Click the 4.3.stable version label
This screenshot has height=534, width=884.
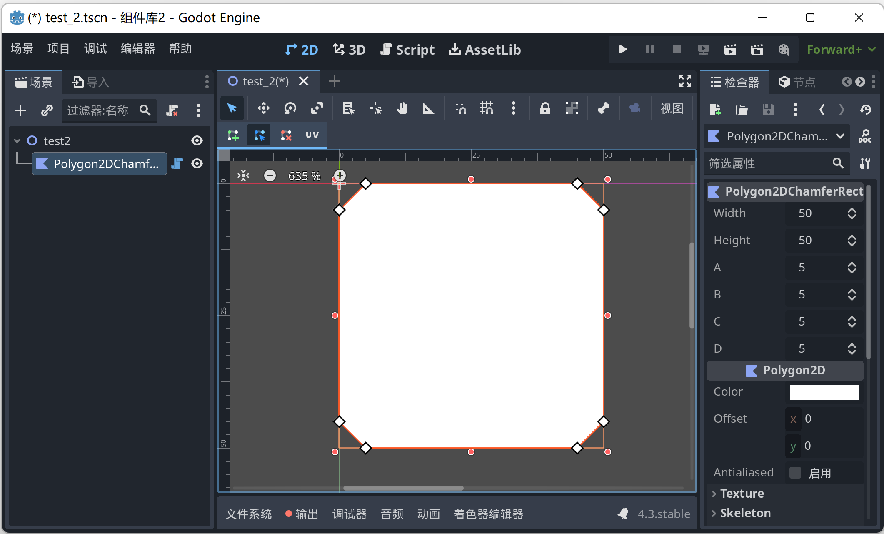[x=664, y=514]
